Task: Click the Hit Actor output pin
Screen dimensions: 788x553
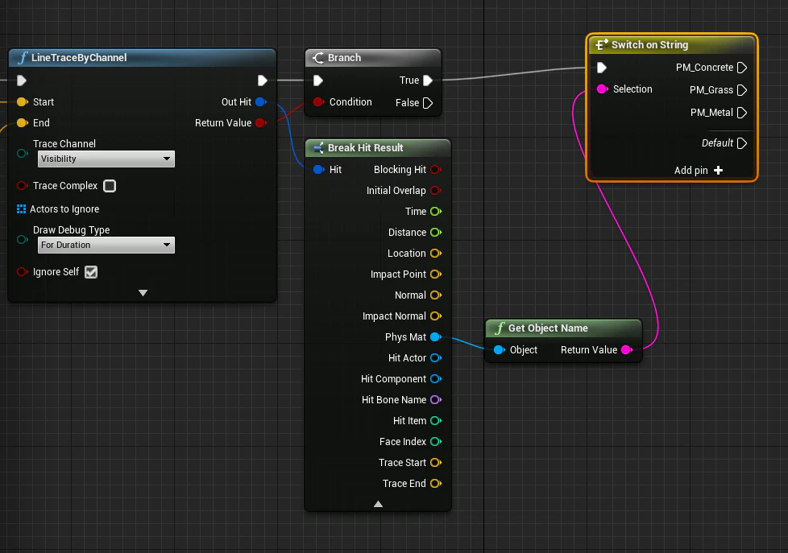Action: click(x=436, y=358)
